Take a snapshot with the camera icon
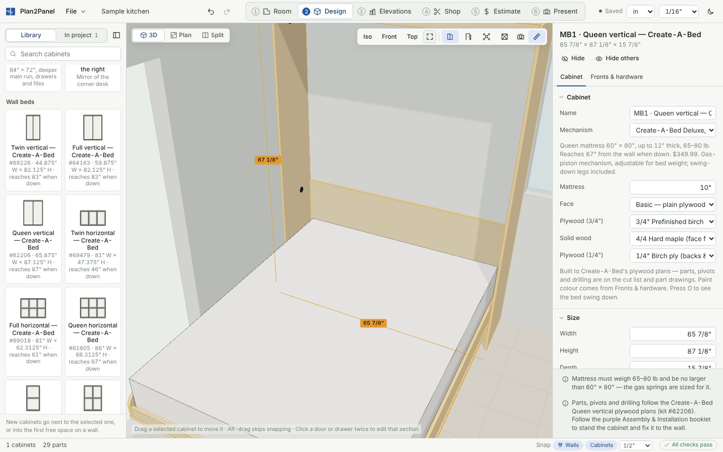 (x=521, y=37)
